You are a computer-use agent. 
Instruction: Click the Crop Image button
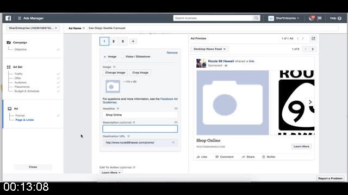pyautogui.click(x=140, y=73)
